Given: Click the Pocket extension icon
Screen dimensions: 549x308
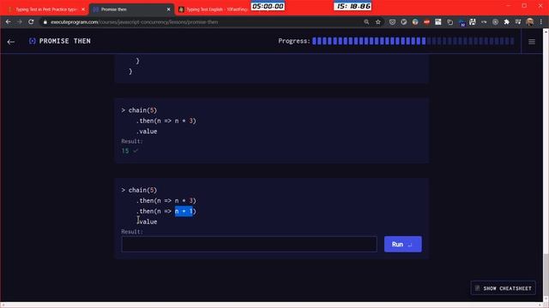Looking at the screenshot, I should [392, 22].
